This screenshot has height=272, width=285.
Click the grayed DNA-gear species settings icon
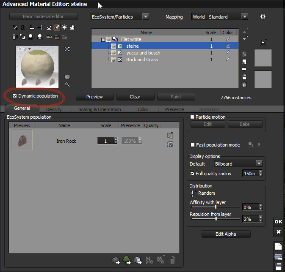tap(149, 260)
